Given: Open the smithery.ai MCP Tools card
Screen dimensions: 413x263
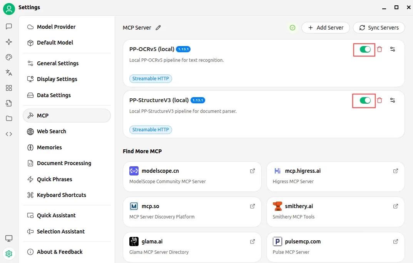Looking at the screenshot, I should 335,212.
